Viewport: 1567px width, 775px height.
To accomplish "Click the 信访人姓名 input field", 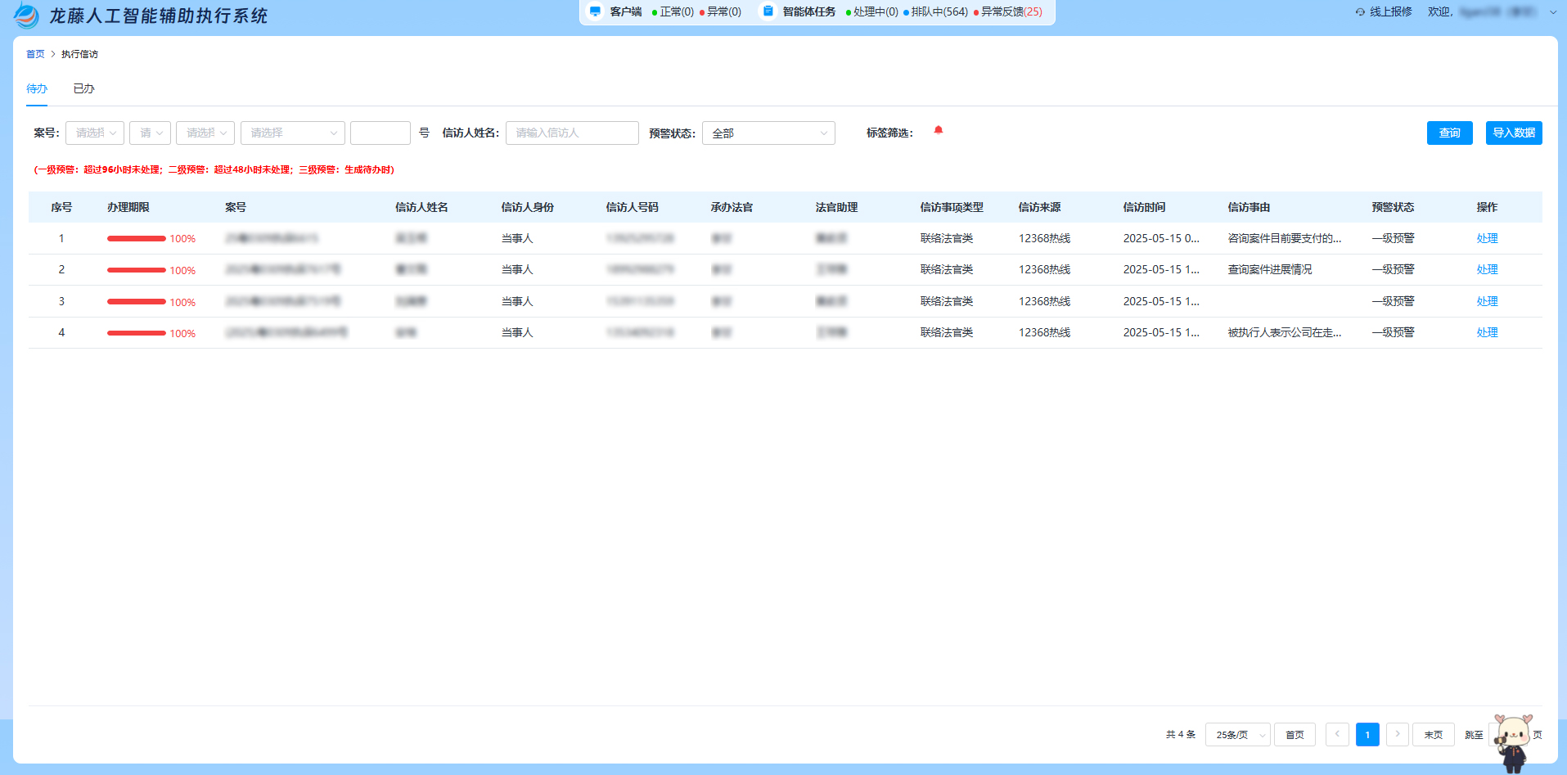I will pyautogui.click(x=572, y=133).
